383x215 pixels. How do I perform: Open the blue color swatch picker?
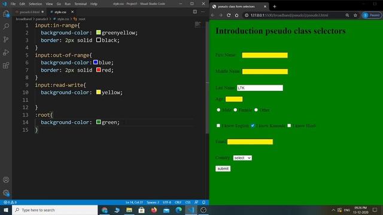(96, 62)
